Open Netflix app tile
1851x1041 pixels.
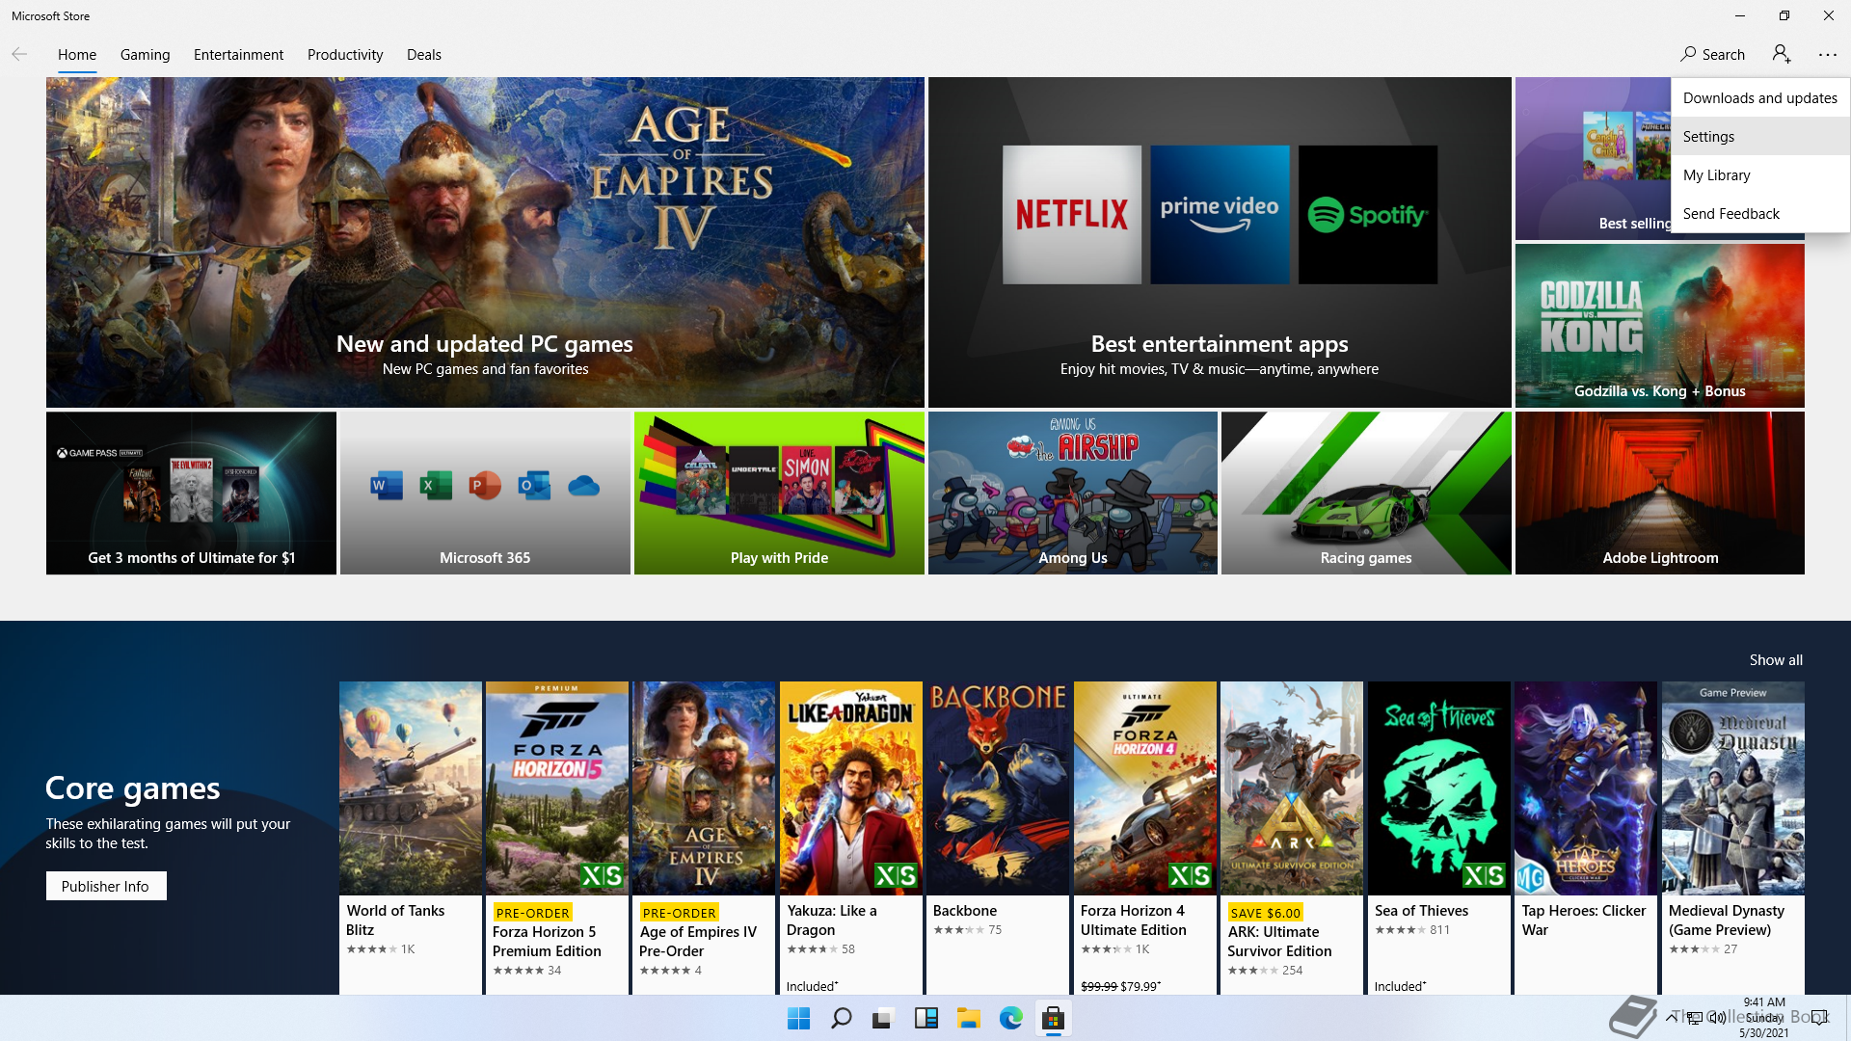pyautogui.click(x=1071, y=214)
